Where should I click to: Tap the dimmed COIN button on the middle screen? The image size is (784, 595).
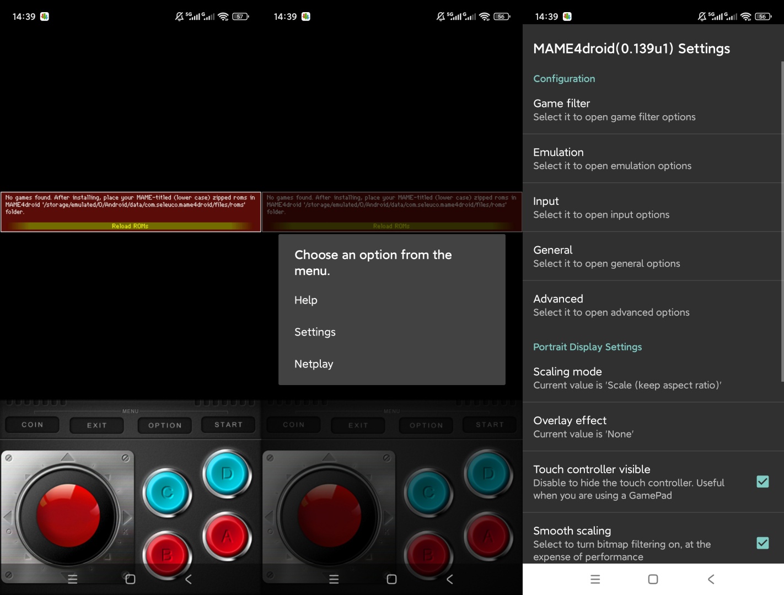pyautogui.click(x=294, y=425)
